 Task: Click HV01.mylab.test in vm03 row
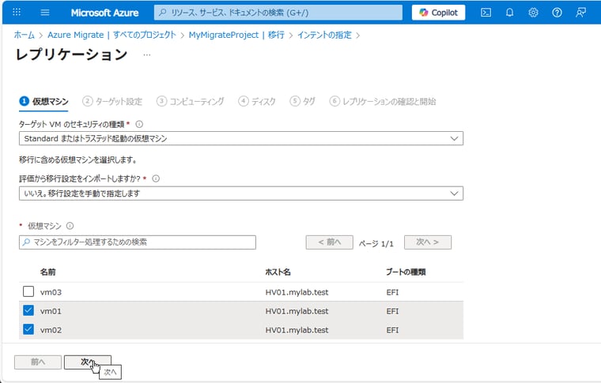[x=297, y=292]
